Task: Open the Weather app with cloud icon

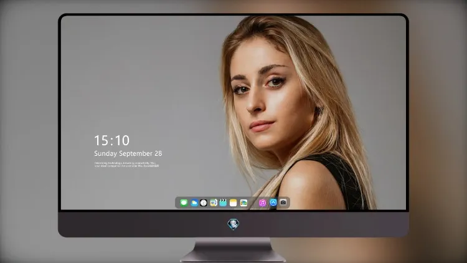Action: pyautogui.click(x=194, y=203)
